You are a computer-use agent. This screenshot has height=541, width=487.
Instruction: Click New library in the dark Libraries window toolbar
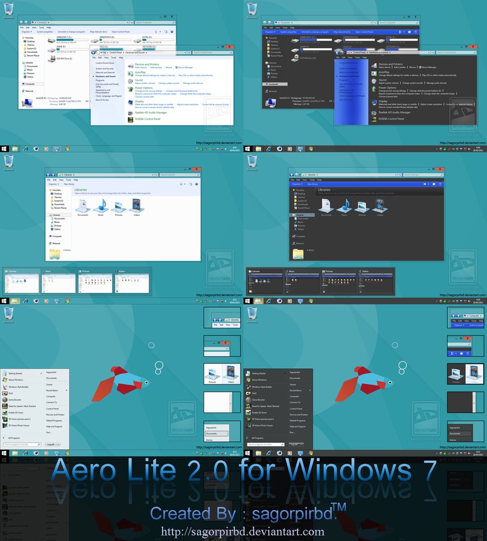coord(312,184)
